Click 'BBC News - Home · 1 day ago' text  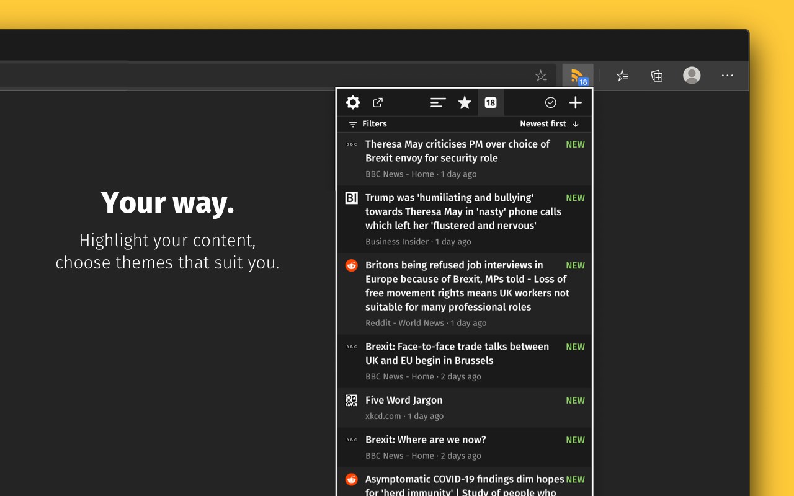pyautogui.click(x=421, y=174)
